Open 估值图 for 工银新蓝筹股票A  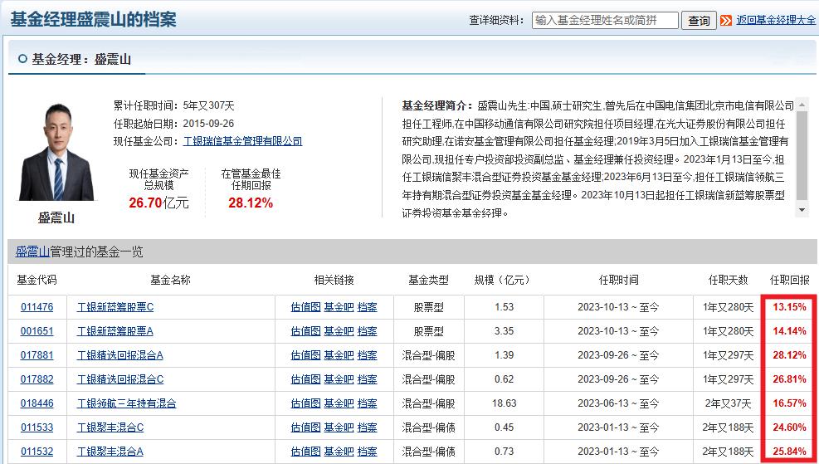pyautogui.click(x=305, y=331)
